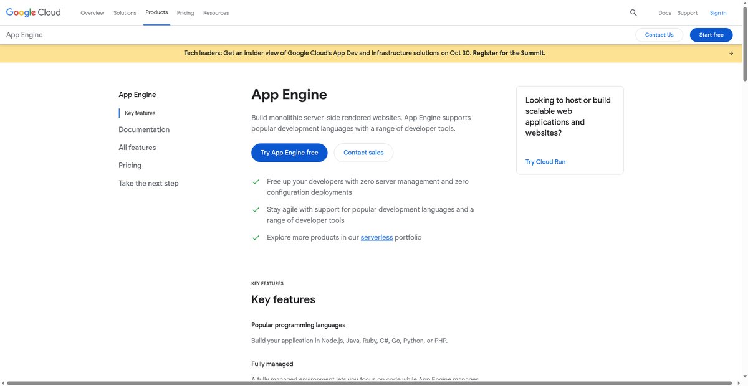Viewport: 748px width, 386px height.
Task: Jump to All features in the sidebar
Action: coord(137,148)
